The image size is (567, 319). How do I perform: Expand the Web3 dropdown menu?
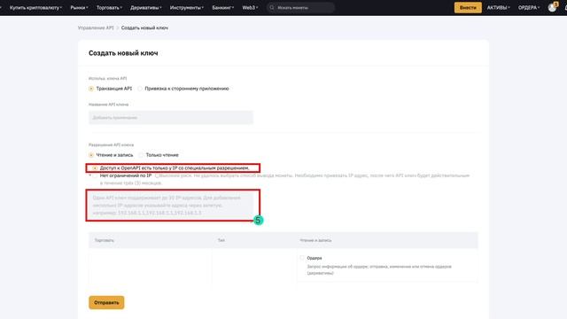click(x=250, y=8)
